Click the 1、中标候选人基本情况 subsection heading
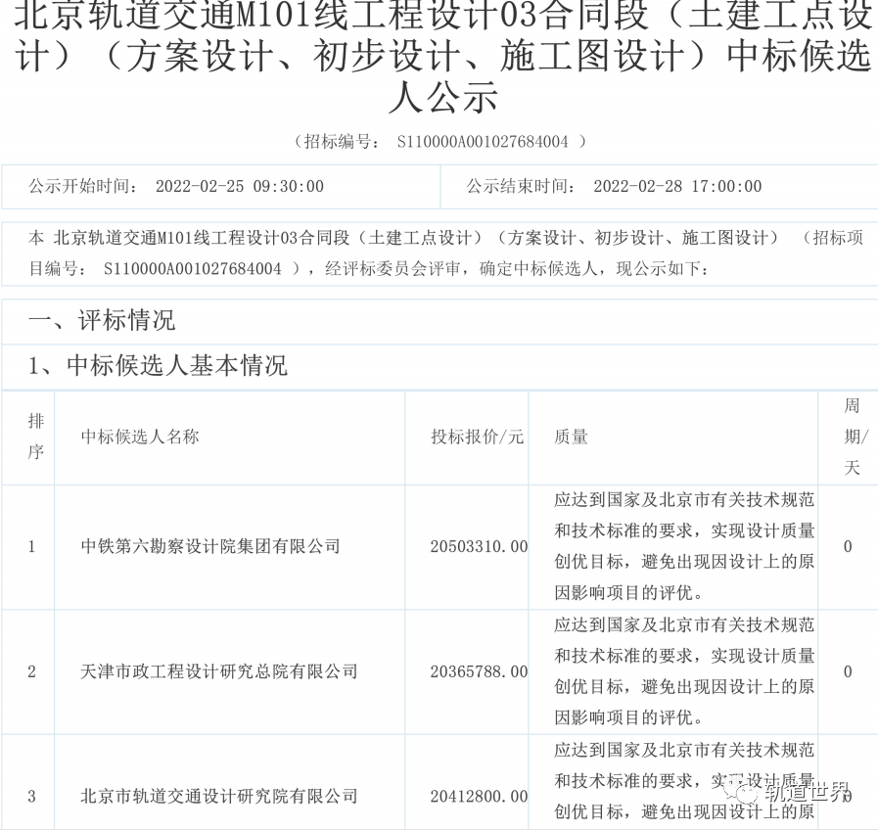The width and height of the screenshot is (878, 830). pyautogui.click(x=158, y=366)
